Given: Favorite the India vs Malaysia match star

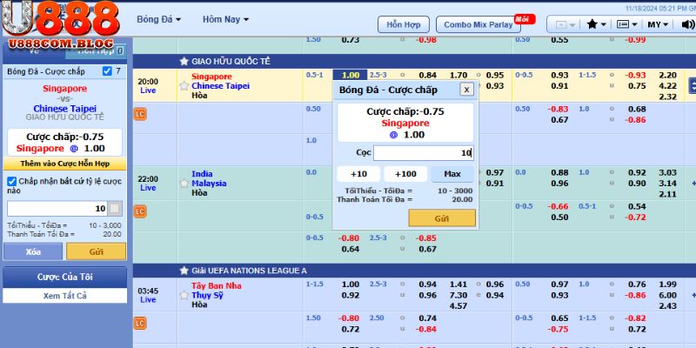Looking at the screenshot, I should point(184,184).
